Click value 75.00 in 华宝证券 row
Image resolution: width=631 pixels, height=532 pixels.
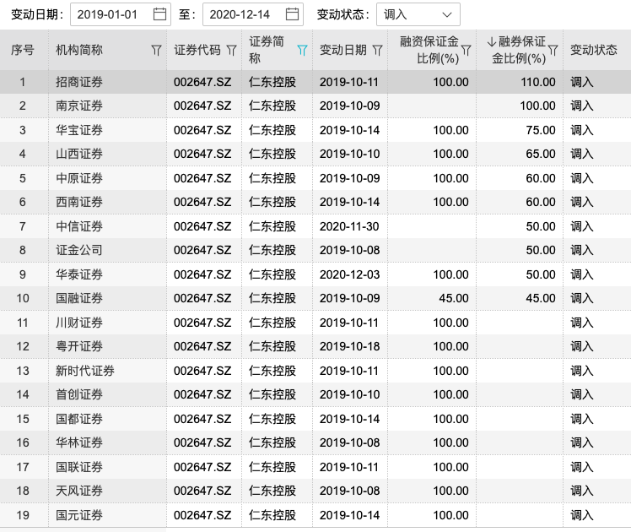(x=541, y=130)
